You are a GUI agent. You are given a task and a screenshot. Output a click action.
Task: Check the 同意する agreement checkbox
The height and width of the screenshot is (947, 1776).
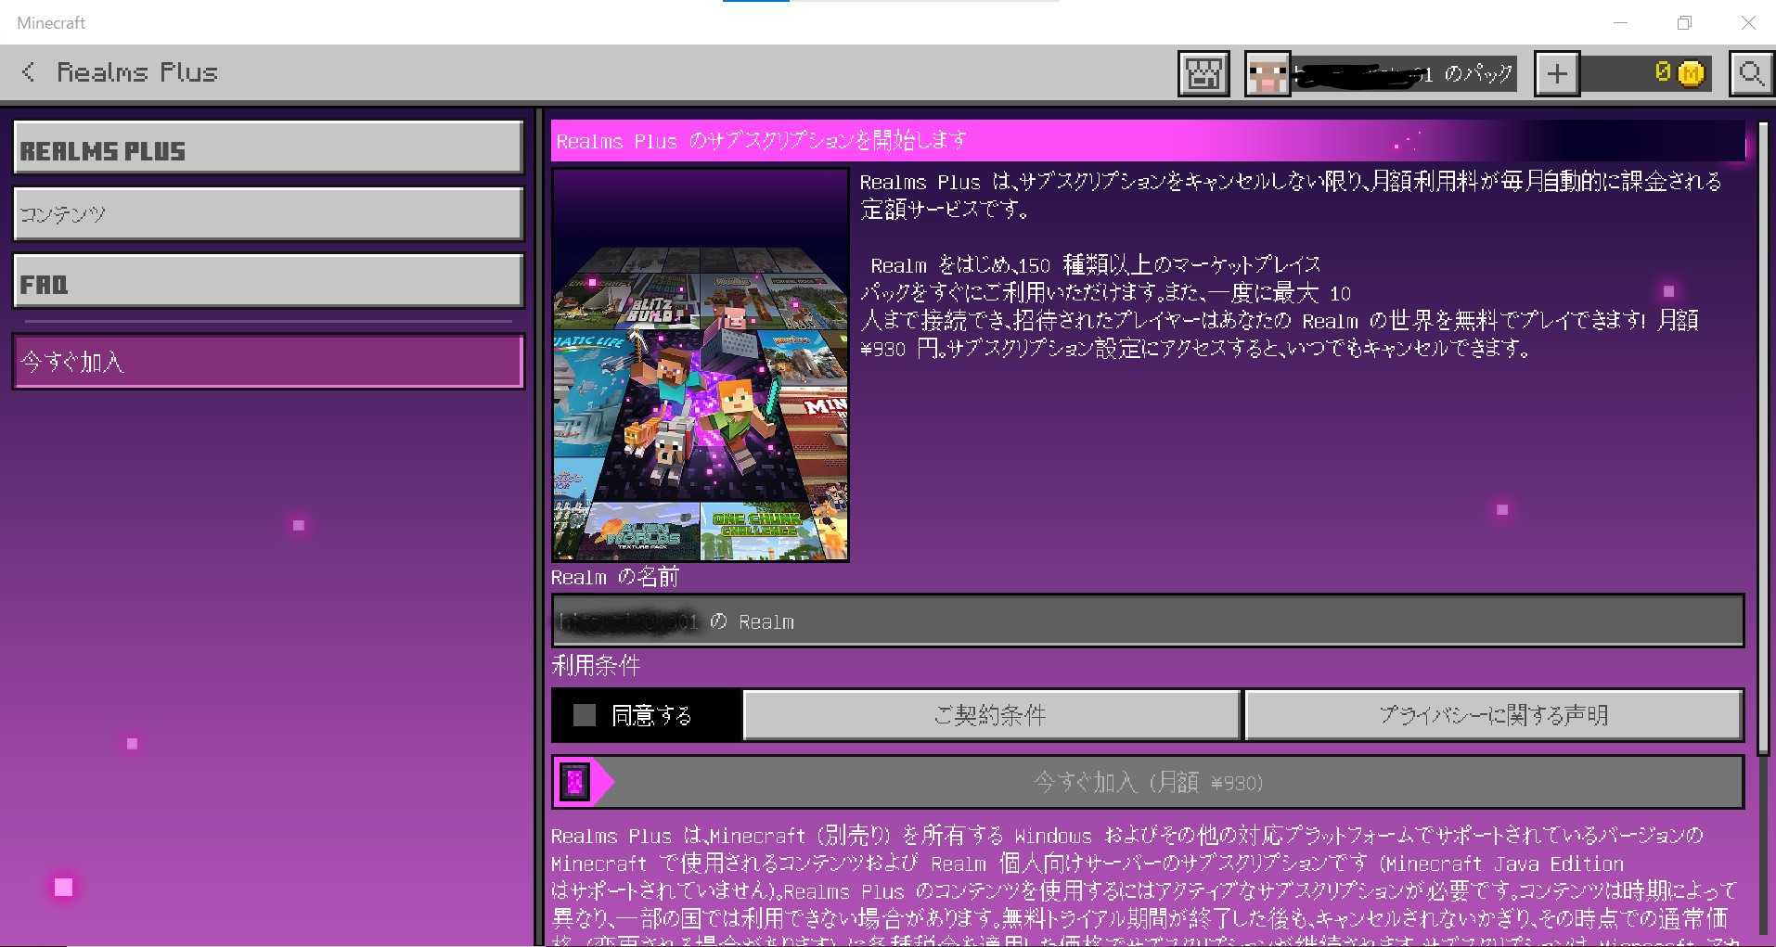585,715
